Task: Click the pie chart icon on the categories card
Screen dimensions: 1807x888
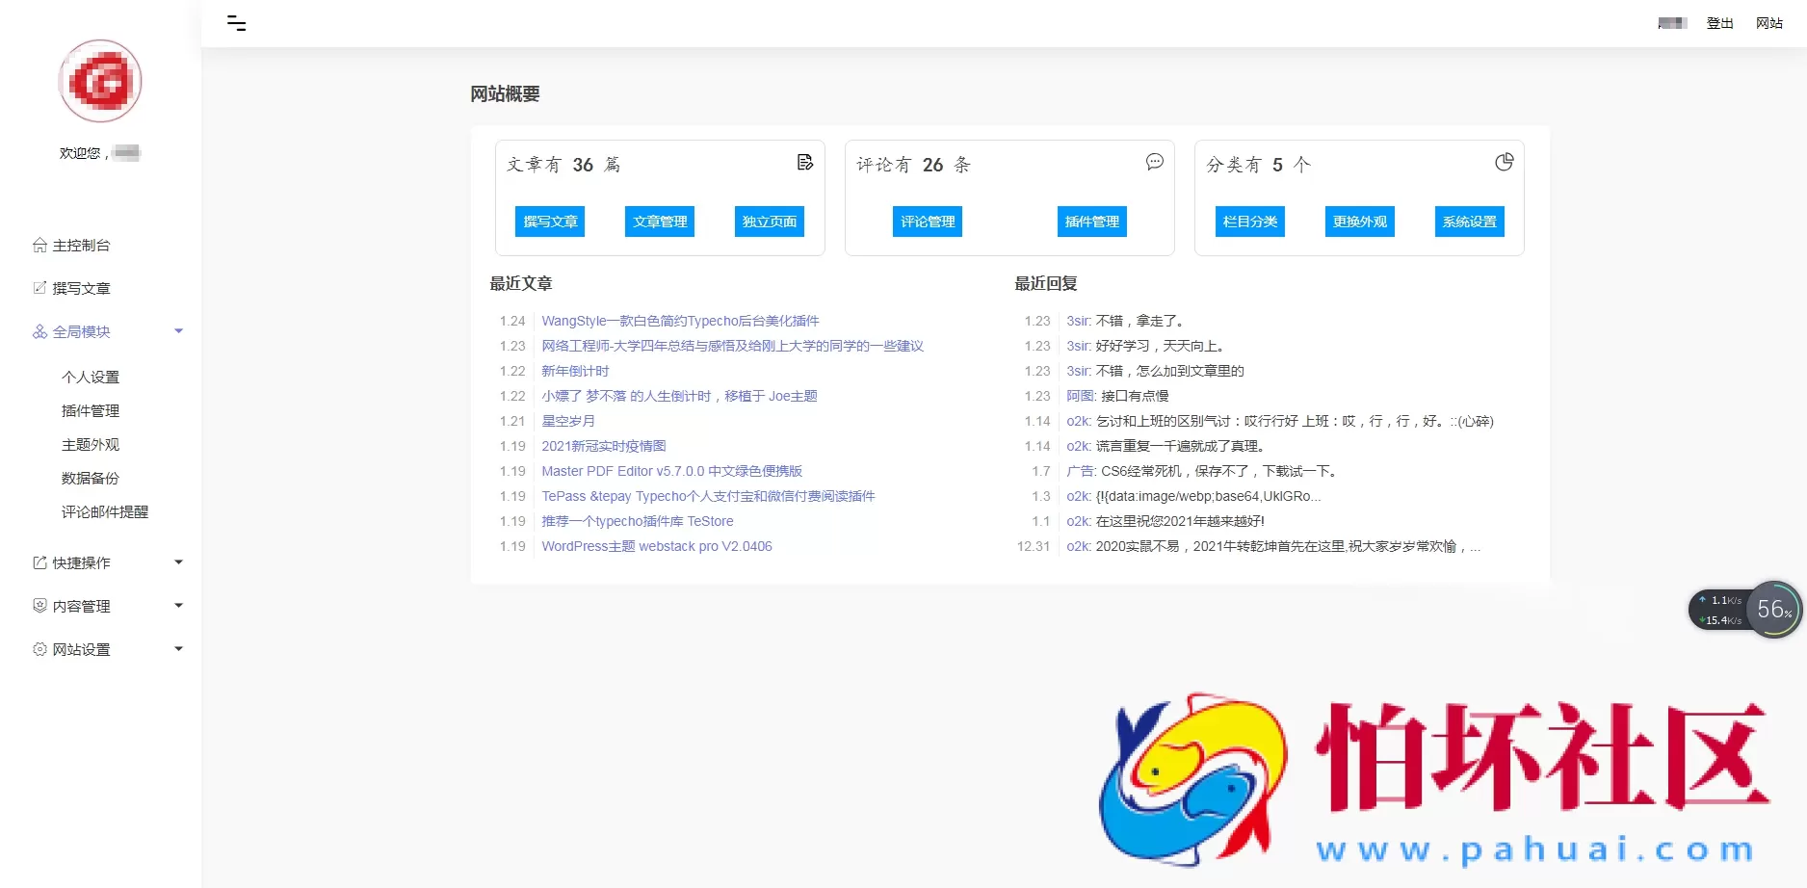Action: click(x=1505, y=162)
